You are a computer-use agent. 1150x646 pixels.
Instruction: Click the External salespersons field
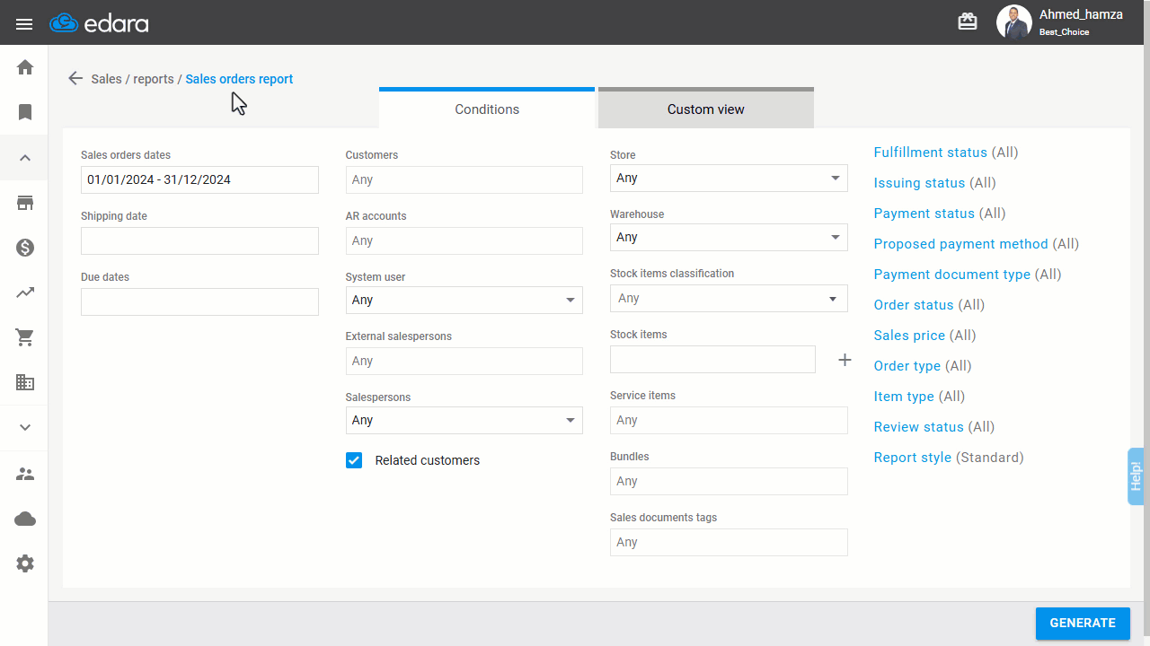click(x=464, y=361)
